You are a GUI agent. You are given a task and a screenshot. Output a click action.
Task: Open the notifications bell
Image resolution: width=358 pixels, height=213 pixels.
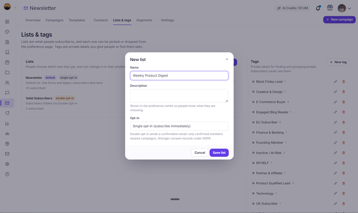pyautogui.click(x=318, y=8)
